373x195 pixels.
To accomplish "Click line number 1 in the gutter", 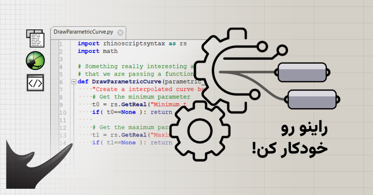I will 60,44.
